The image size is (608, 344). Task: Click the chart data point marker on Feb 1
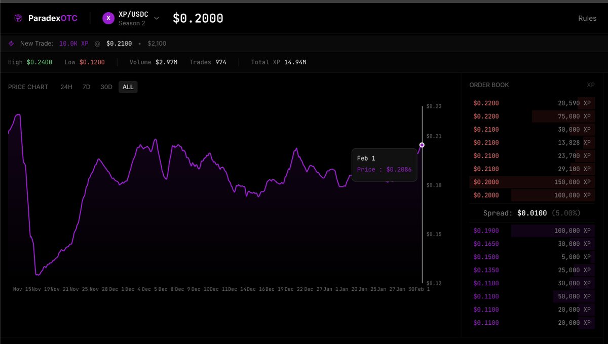point(422,145)
